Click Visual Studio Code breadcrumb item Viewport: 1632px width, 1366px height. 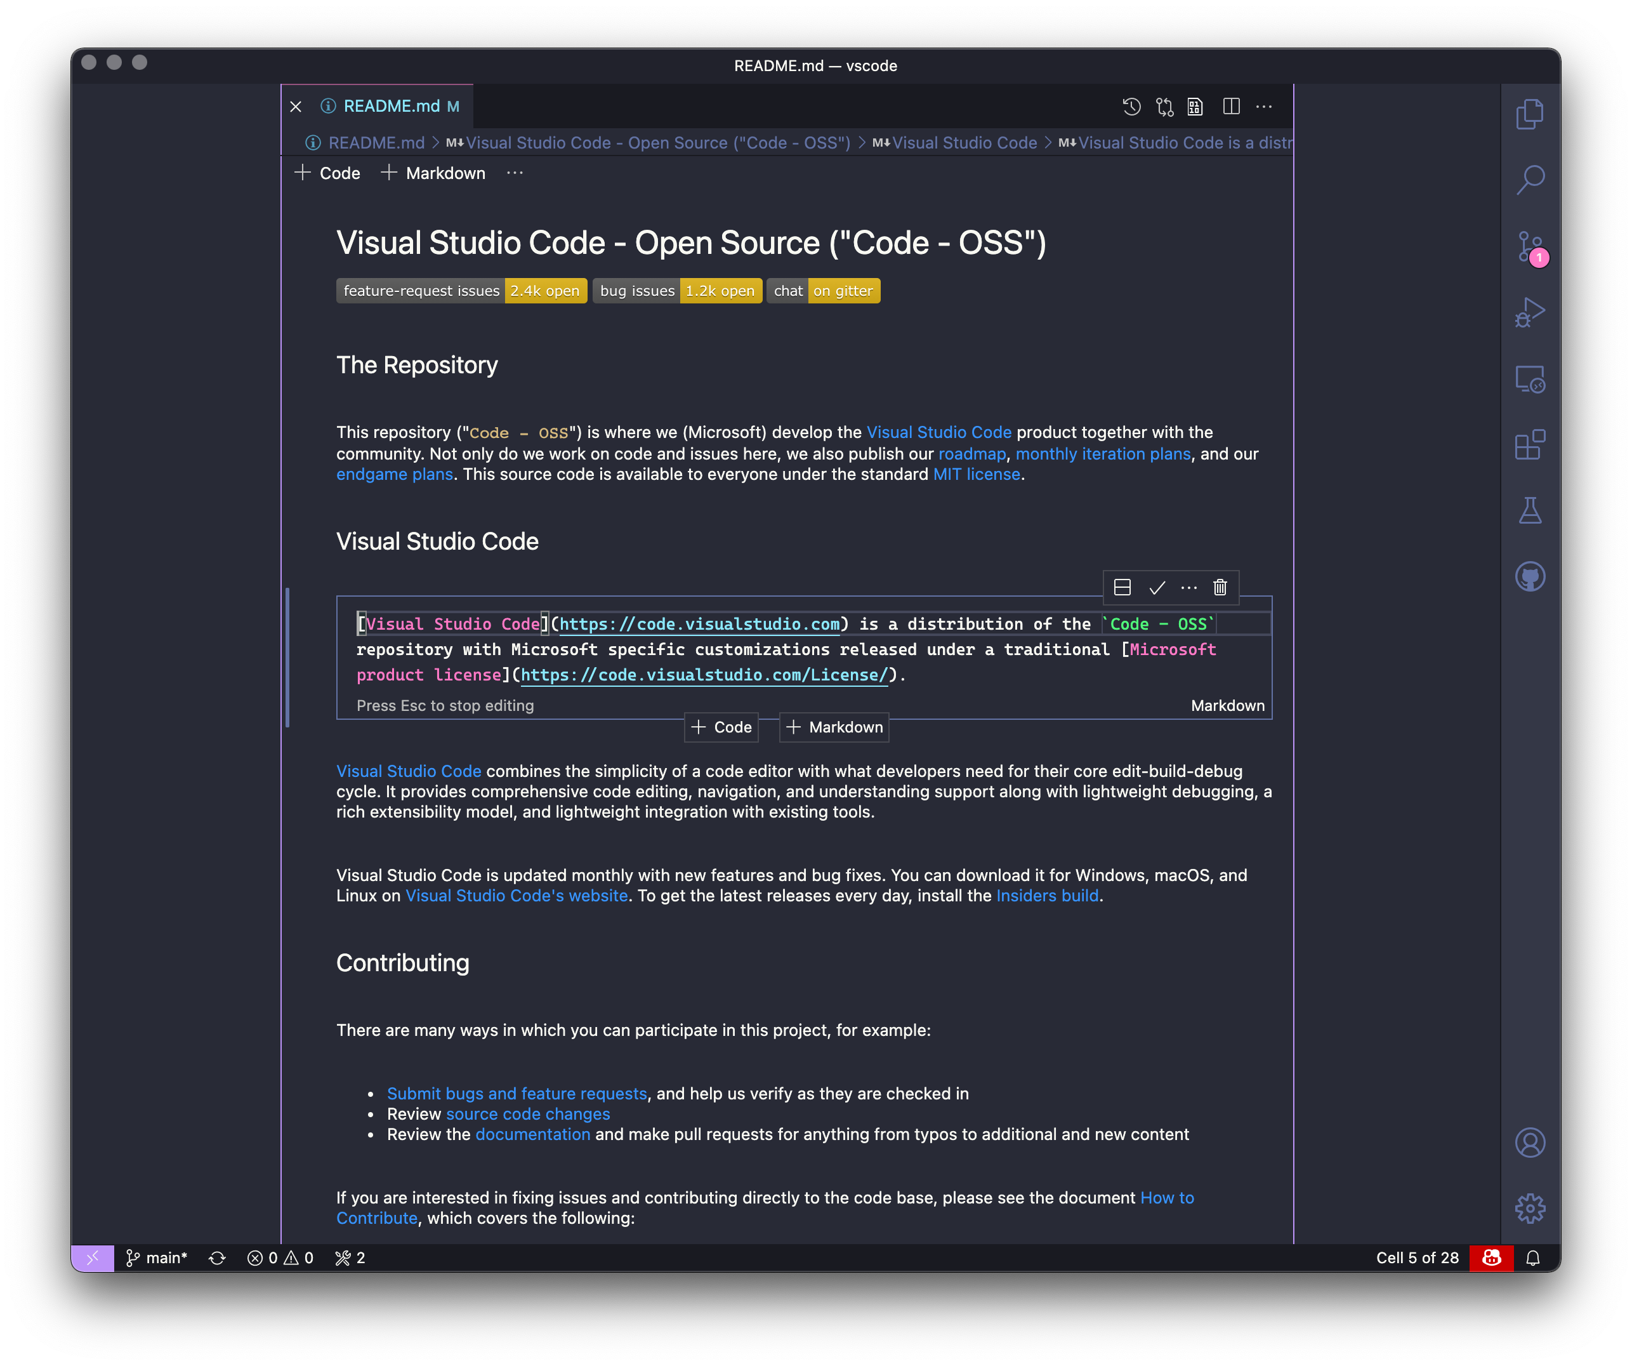[964, 143]
